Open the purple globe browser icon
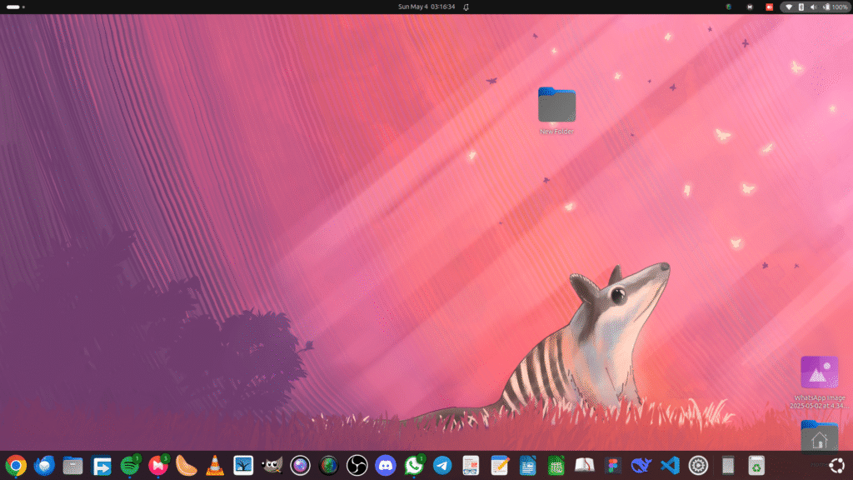The width and height of the screenshot is (853, 480). coord(300,466)
